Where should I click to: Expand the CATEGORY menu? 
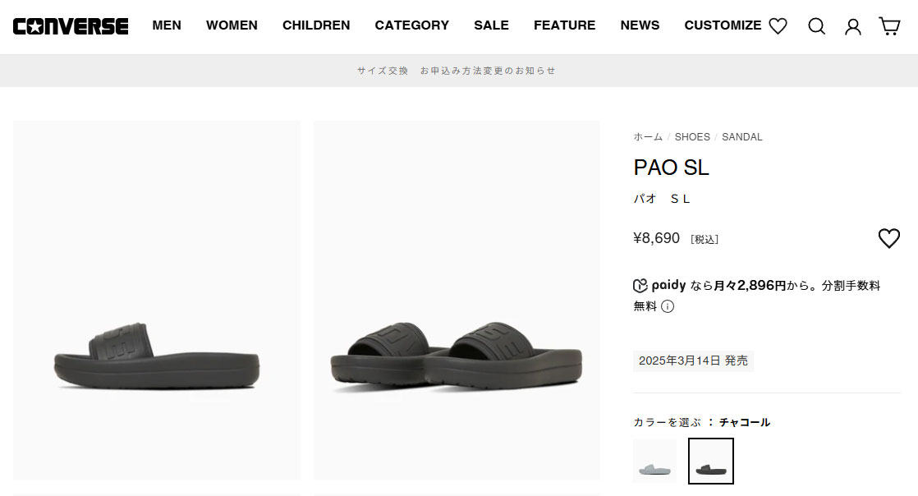pos(411,25)
